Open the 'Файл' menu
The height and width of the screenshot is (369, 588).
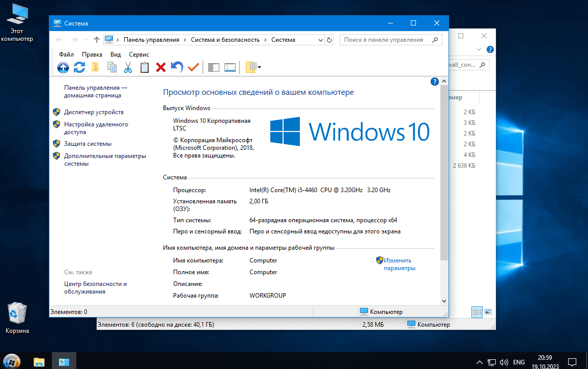[x=66, y=55]
